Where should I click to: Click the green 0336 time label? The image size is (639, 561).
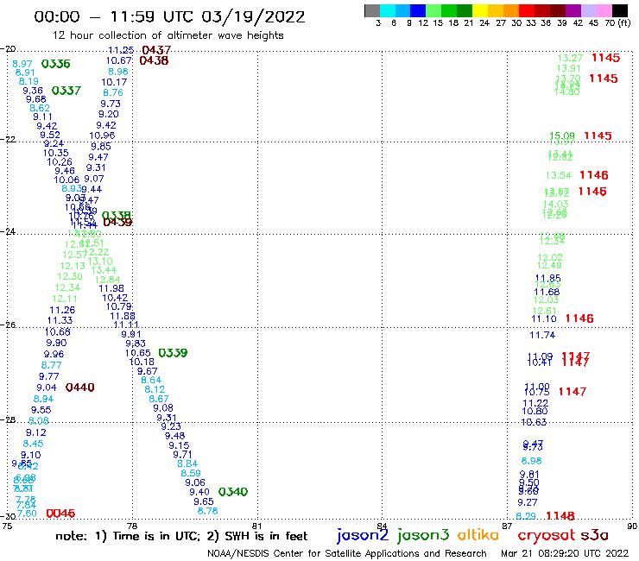[56, 64]
